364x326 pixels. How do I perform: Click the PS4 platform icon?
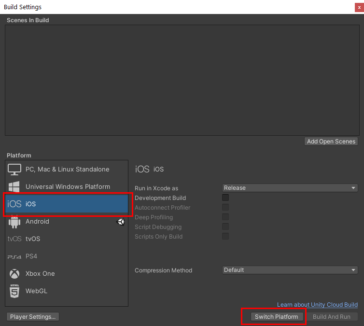(x=14, y=256)
